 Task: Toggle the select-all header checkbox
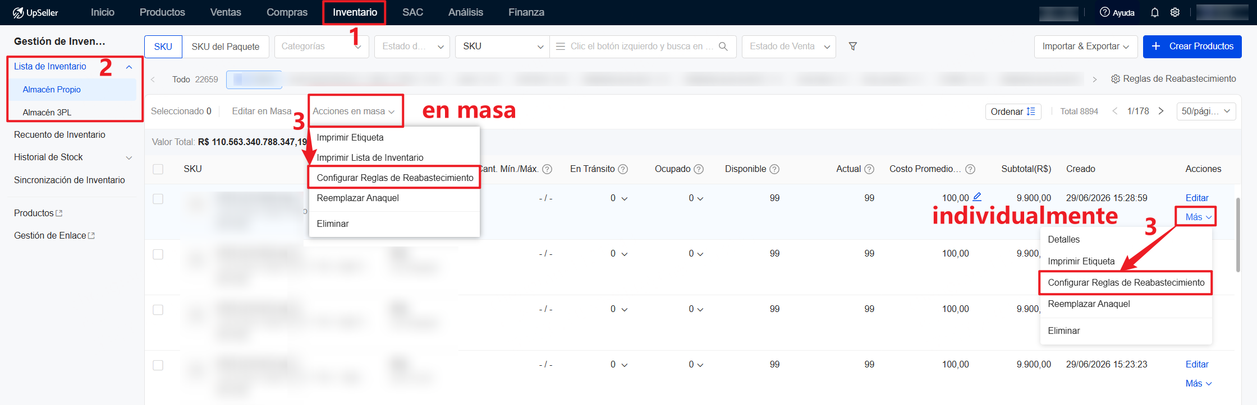click(x=158, y=169)
